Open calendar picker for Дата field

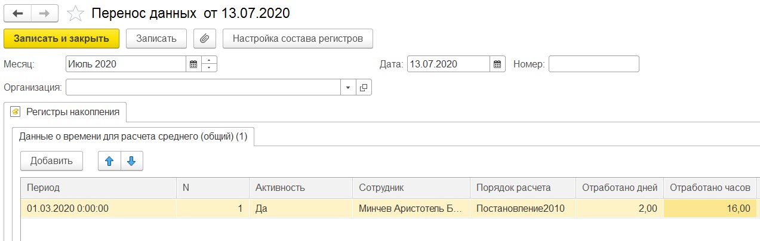[x=498, y=64]
